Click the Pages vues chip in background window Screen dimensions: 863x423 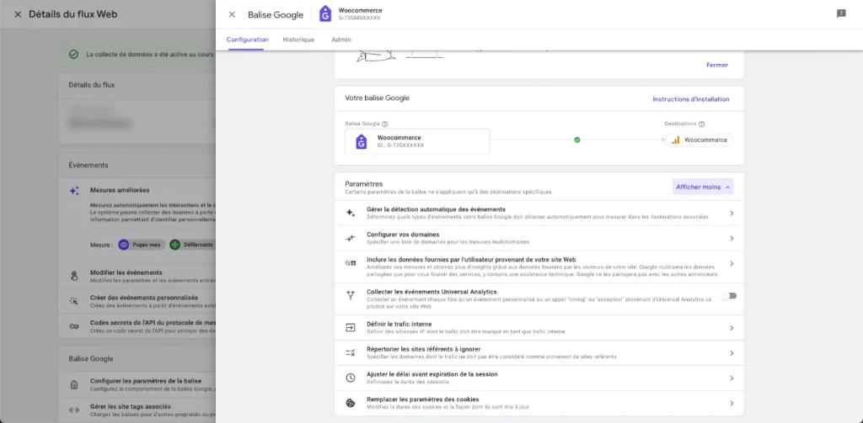(142, 245)
